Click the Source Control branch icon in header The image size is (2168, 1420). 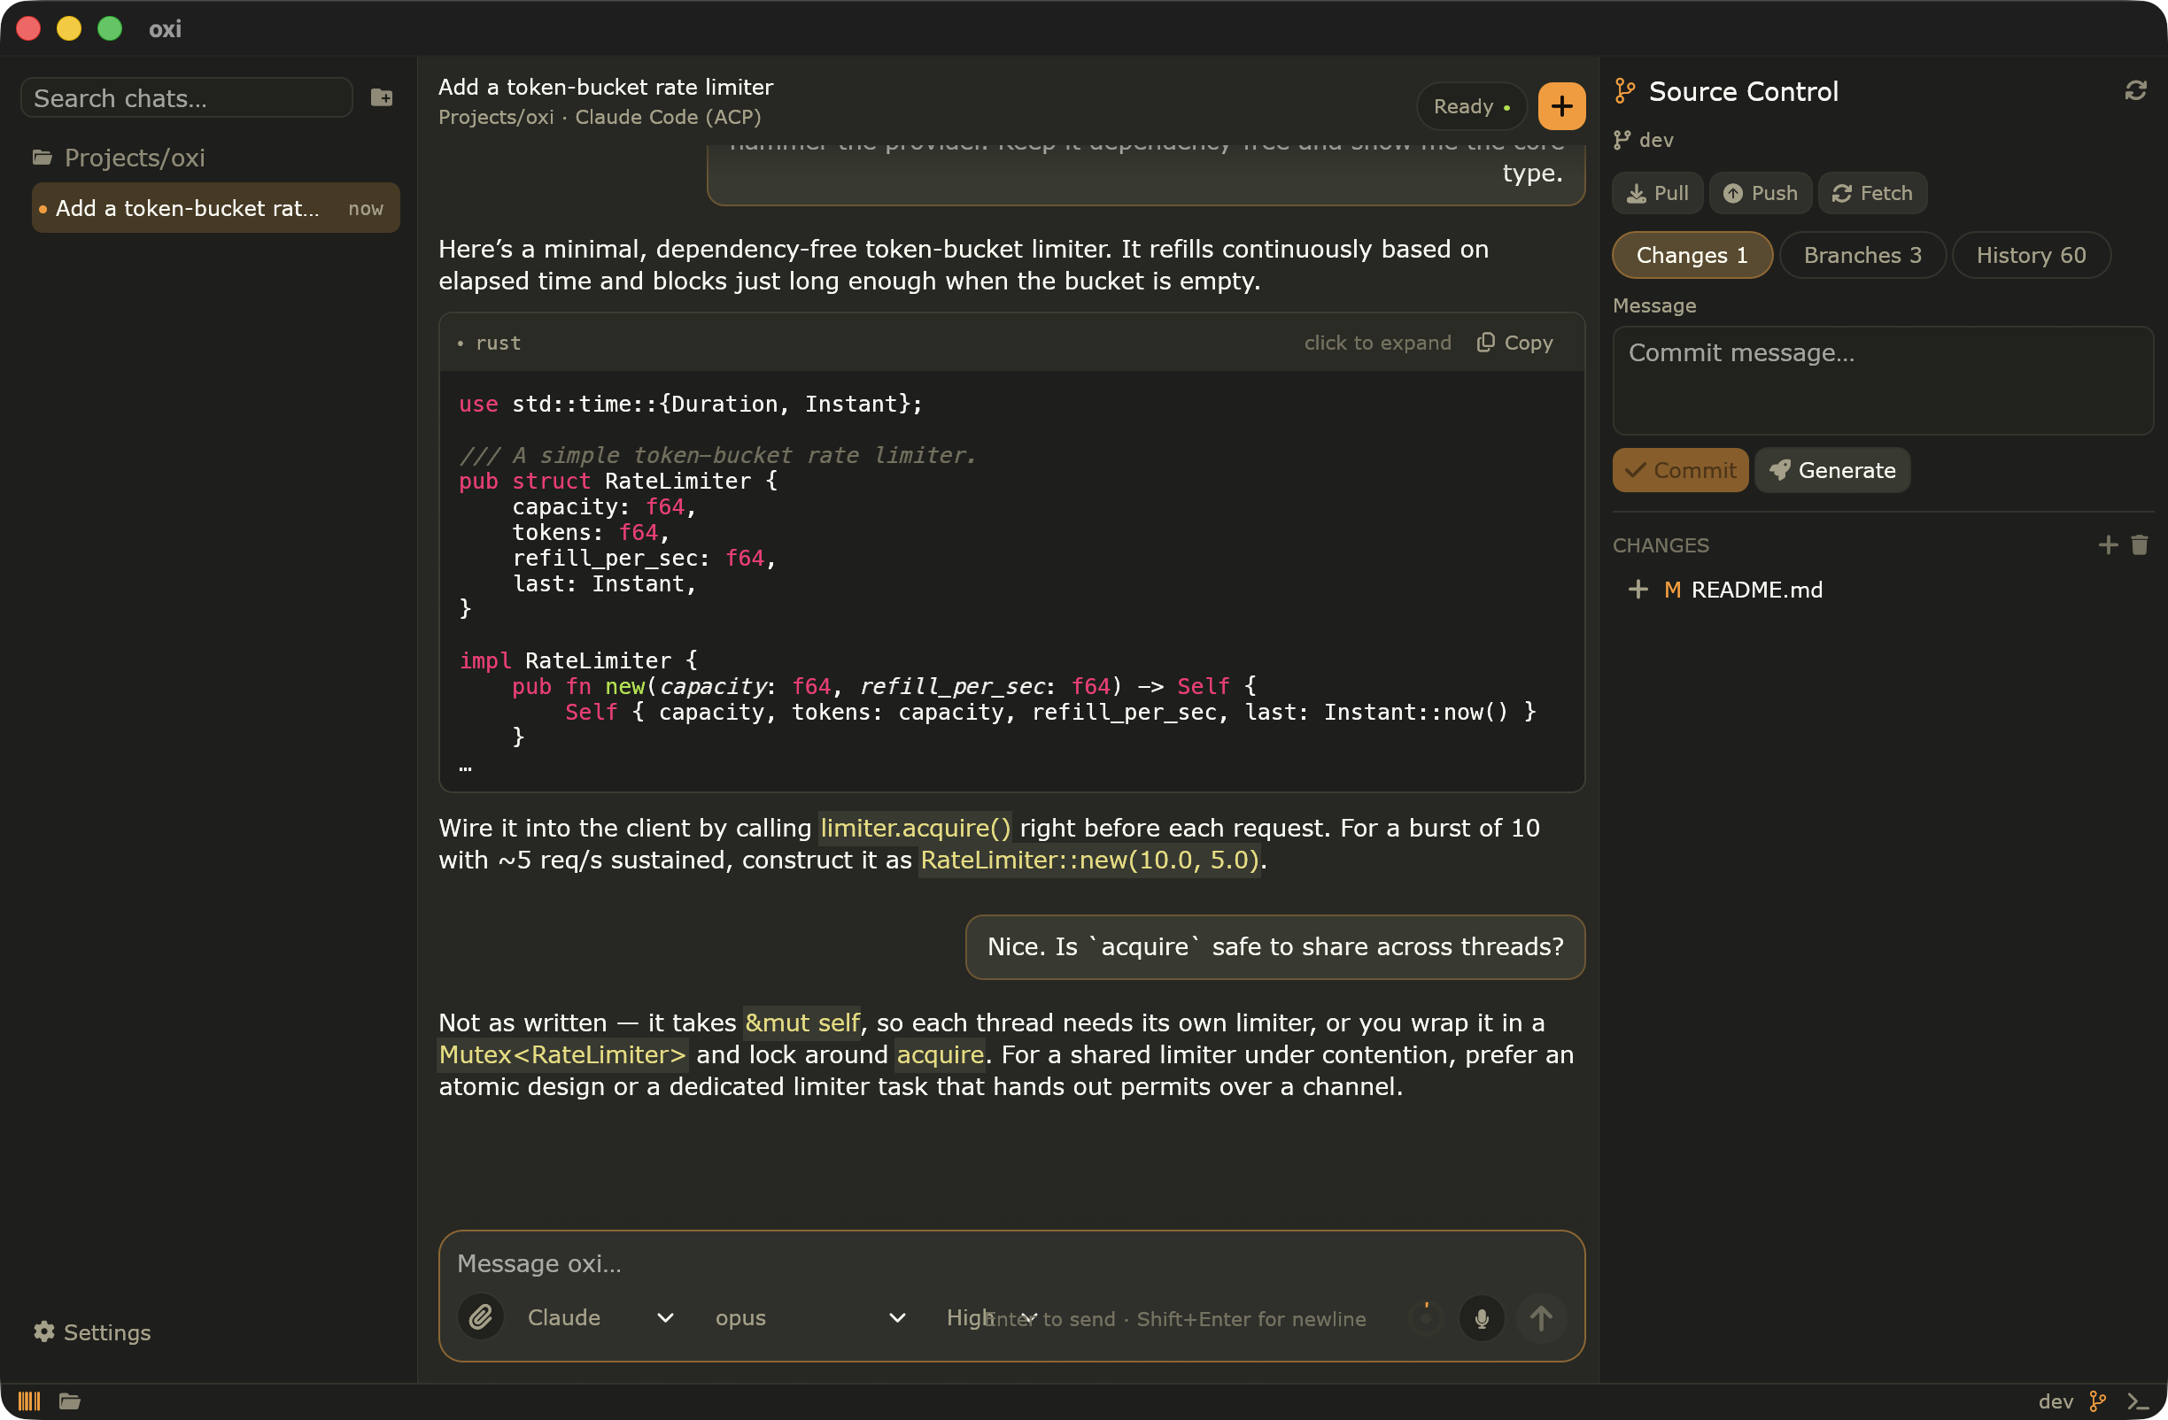[1625, 91]
